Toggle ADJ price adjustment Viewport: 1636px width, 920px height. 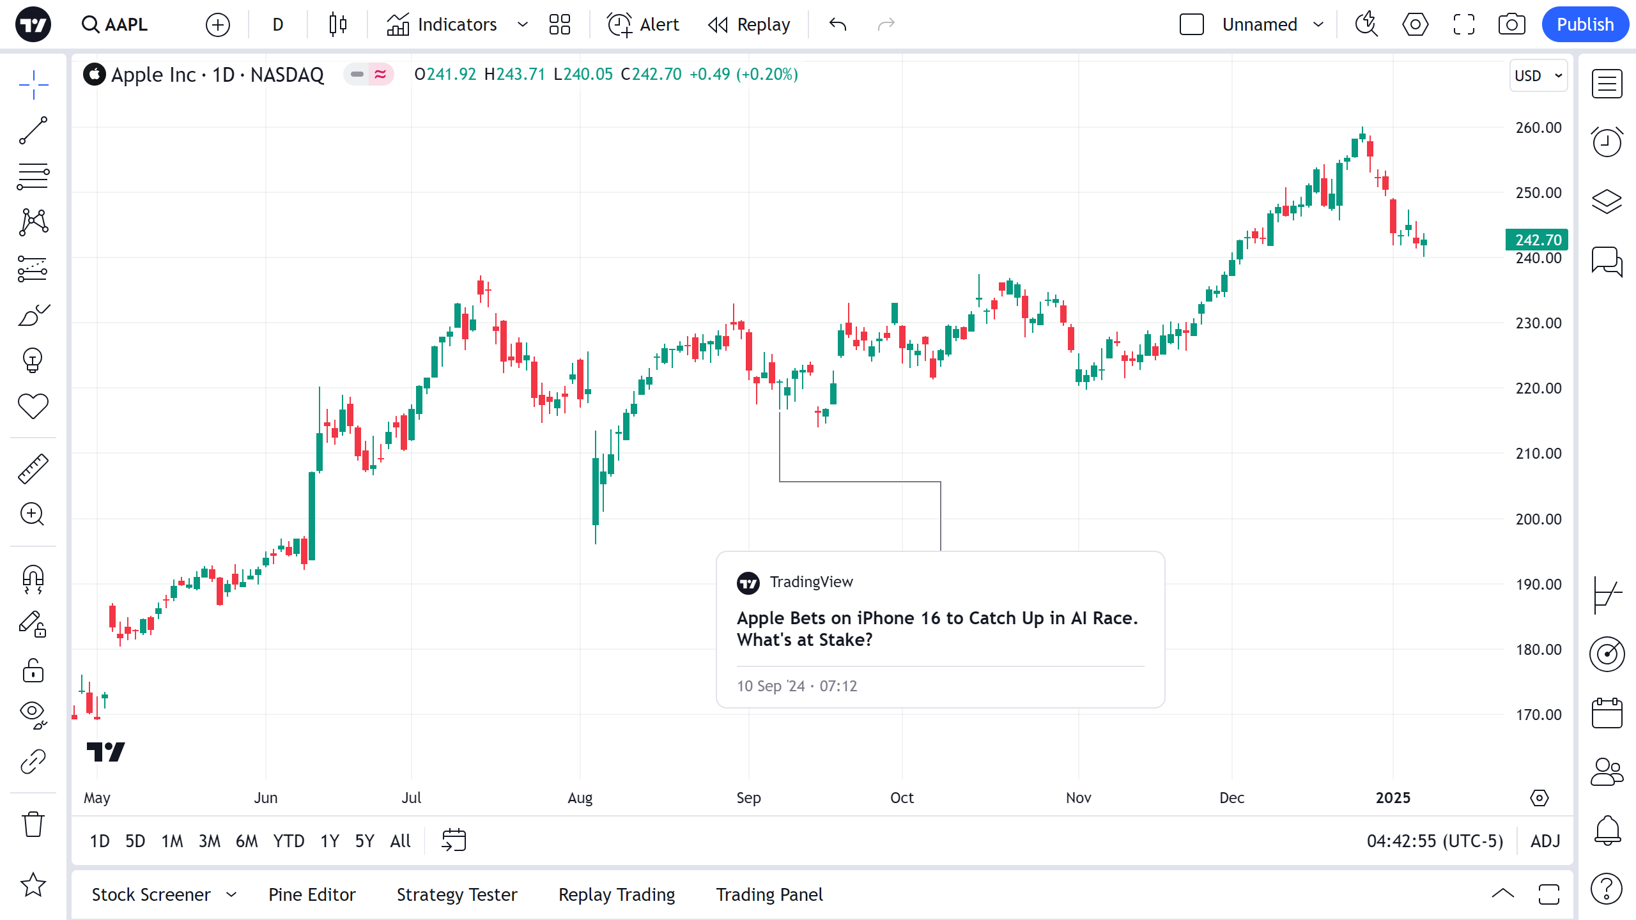click(x=1545, y=841)
